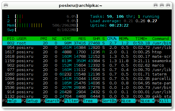Click the 0/1022MB swap value
Image resolution: width=175 pixels, height=111 pixels.
click(x=67, y=30)
